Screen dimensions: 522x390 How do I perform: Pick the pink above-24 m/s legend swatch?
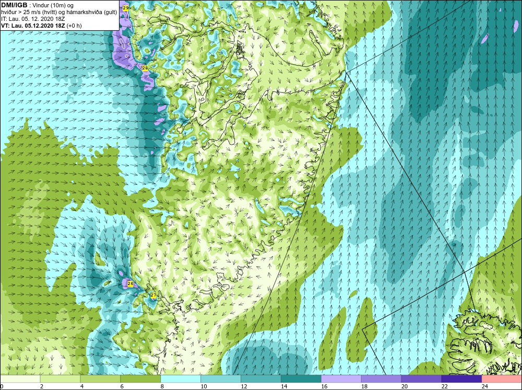[x=502, y=379]
